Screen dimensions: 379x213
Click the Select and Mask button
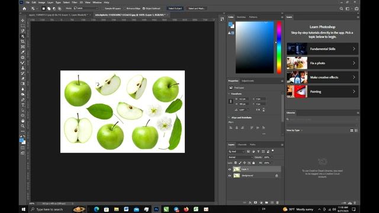pyautogui.click(x=197, y=8)
